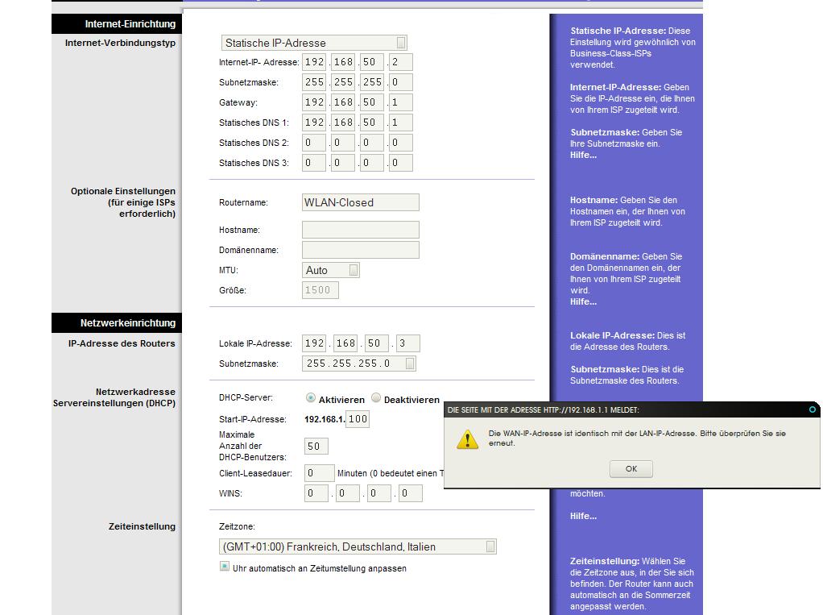
Task: Click OK in the WAN-IP warning dialog
Action: (631, 469)
